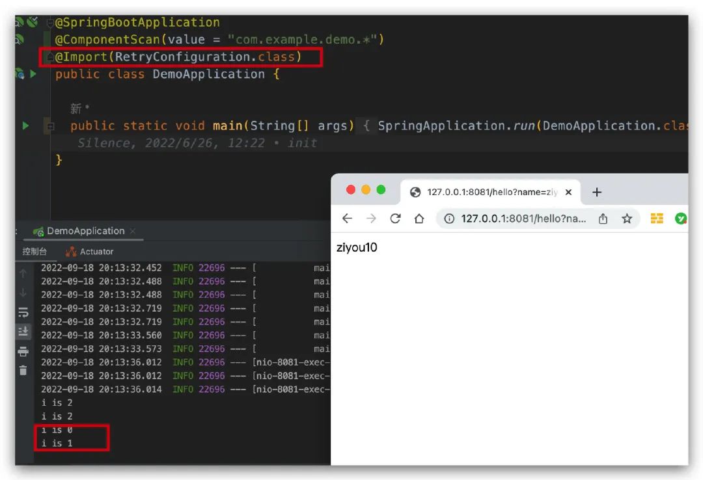Switch to the 控制台 console tab

pyautogui.click(x=34, y=252)
